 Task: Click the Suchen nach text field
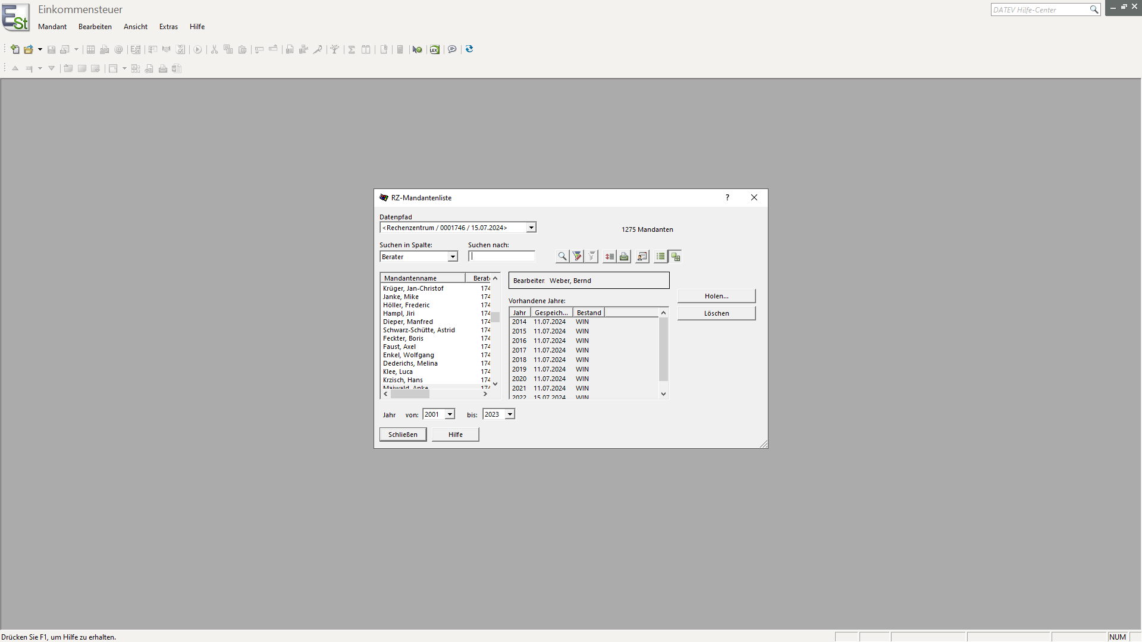pos(501,257)
